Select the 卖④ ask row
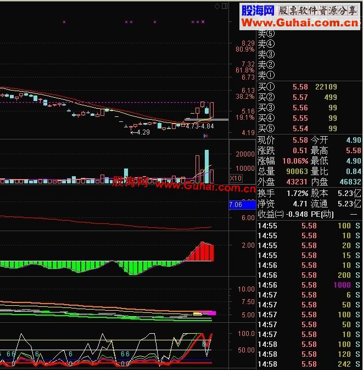The height and width of the screenshot is (370, 363). click(x=309, y=44)
